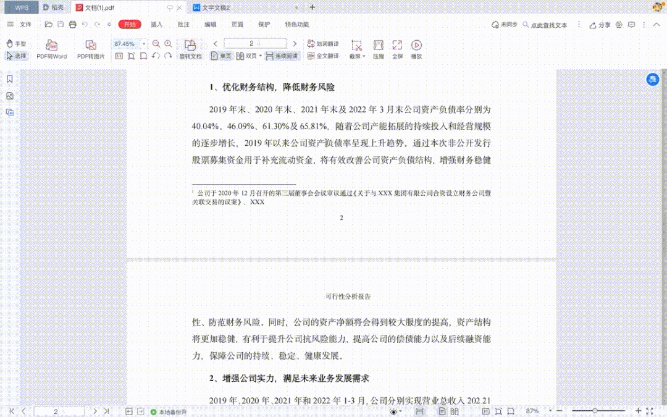
Task: Switch to 单页 single page view
Action: click(x=224, y=56)
